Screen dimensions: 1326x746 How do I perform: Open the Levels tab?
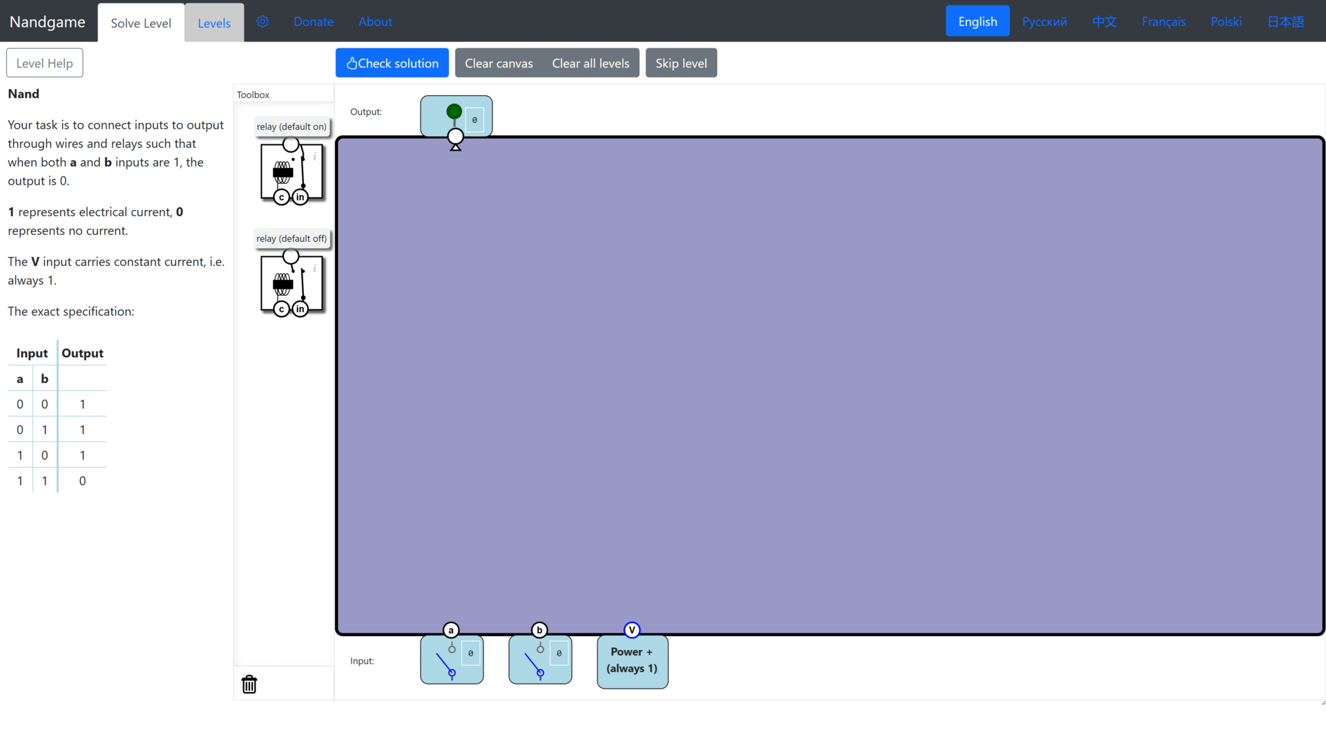point(214,23)
